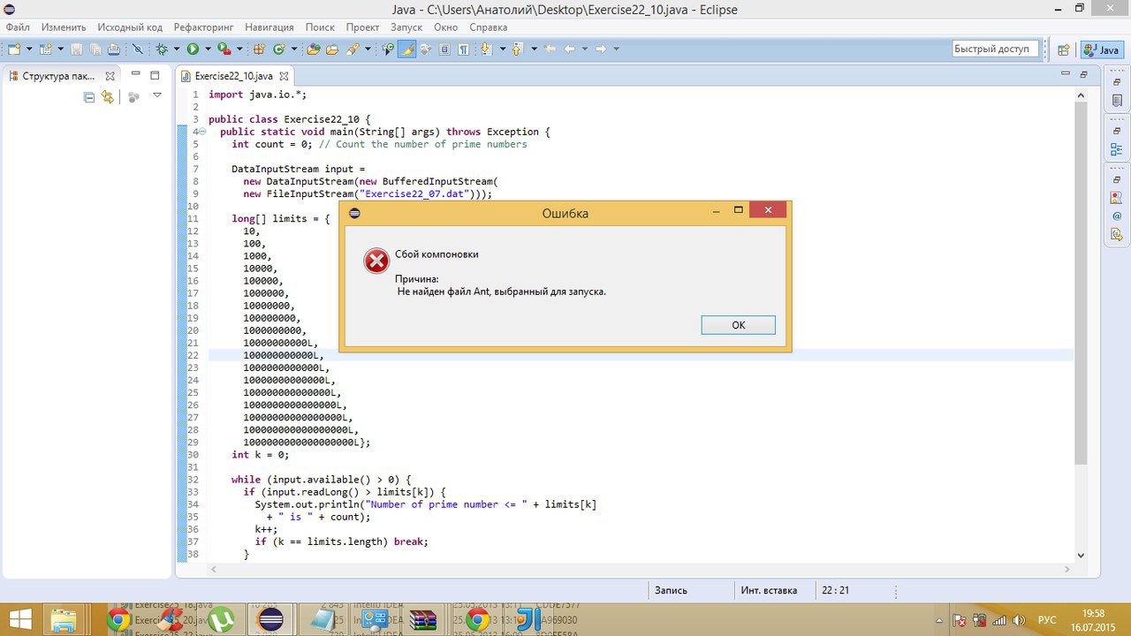This screenshot has height=636, width=1131.
Task: Toggle Link with Editor in package explorer
Action: pos(108,97)
